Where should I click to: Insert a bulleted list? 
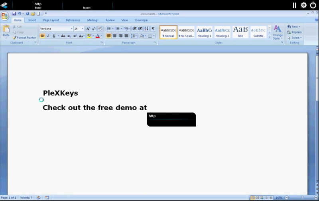[x=109, y=28]
